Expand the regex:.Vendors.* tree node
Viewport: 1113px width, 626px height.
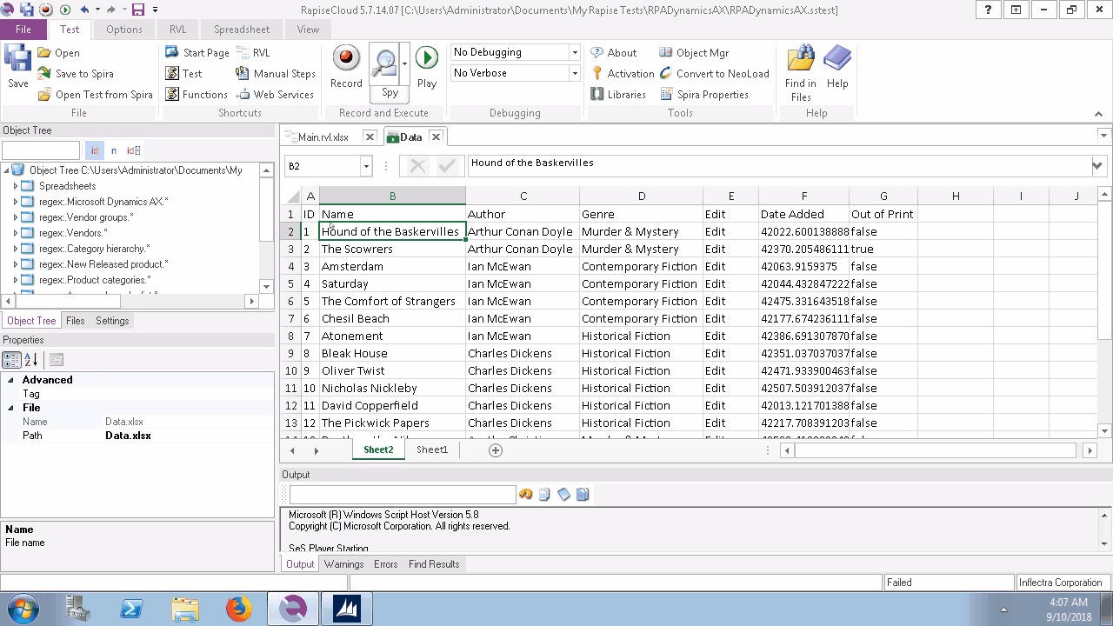[x=14, y=232]
